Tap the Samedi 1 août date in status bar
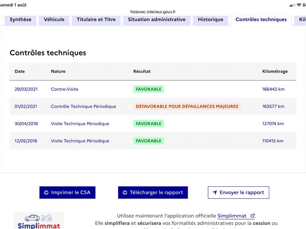Viewport: 306px width, 229px height. (x=13, y=5)
